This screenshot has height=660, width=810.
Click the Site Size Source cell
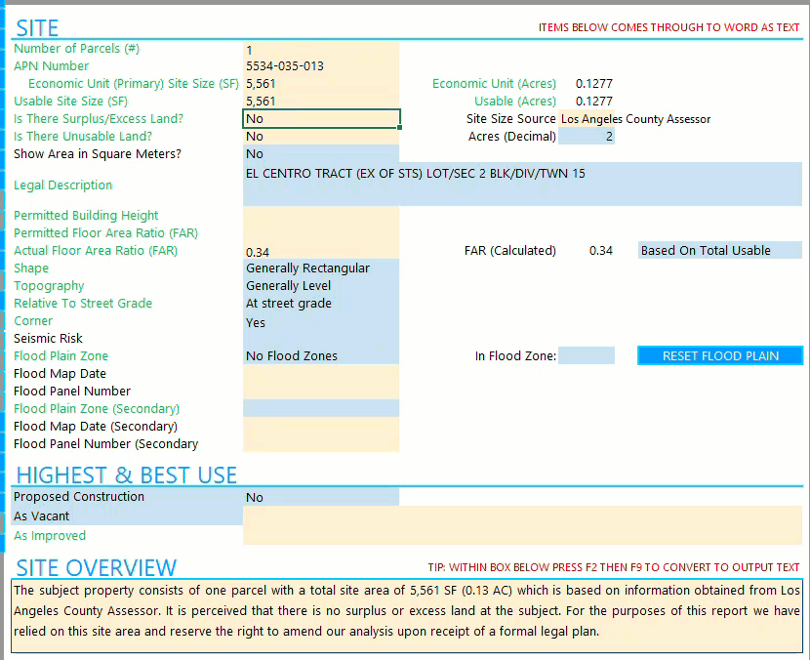click(x=680, y=119)
